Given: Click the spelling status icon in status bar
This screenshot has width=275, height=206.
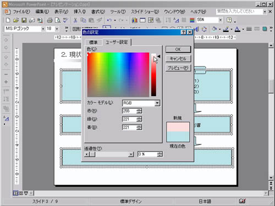Looking at the screenshot, I should click(242, 201).
